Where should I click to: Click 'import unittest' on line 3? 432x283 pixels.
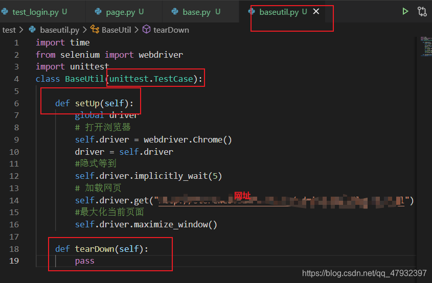point(72,67)
